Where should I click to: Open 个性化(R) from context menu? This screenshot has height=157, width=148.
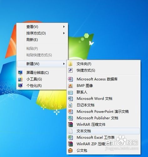click(x=42, y=86)
